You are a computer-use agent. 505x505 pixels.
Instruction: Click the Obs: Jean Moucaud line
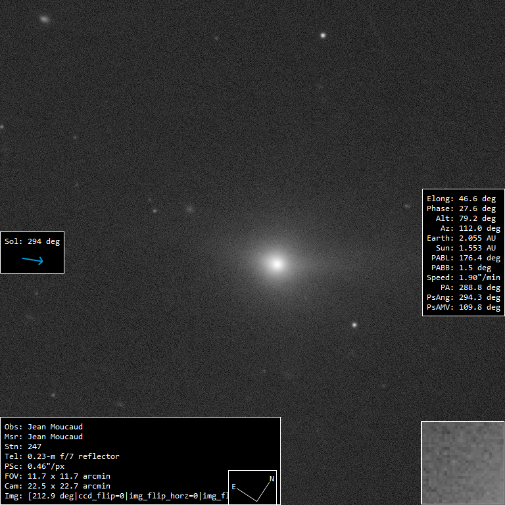pos(43,427)
